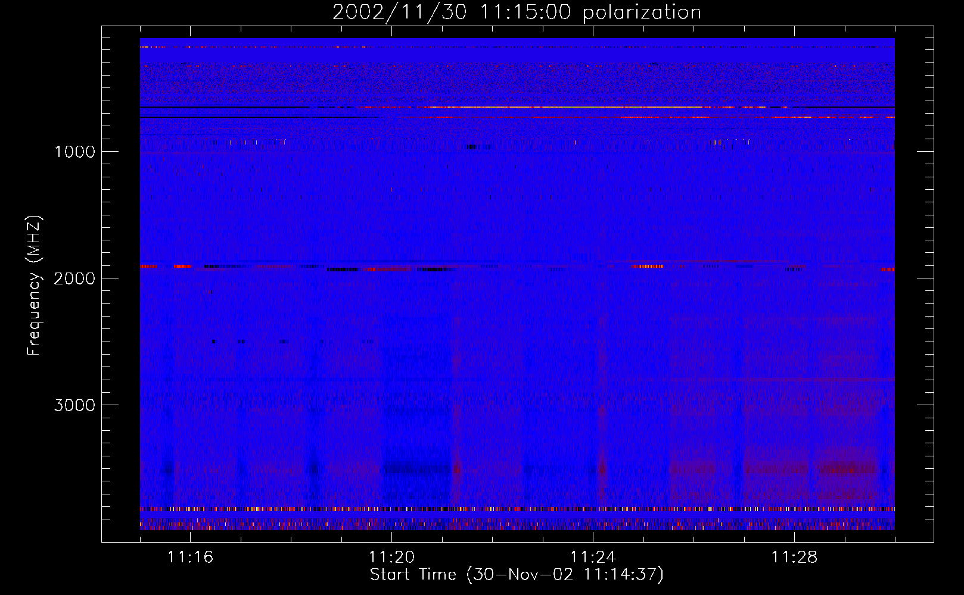The image size is (964, 595).
Task: Click the 1000 frequency tick label
Action: (74, 152)
